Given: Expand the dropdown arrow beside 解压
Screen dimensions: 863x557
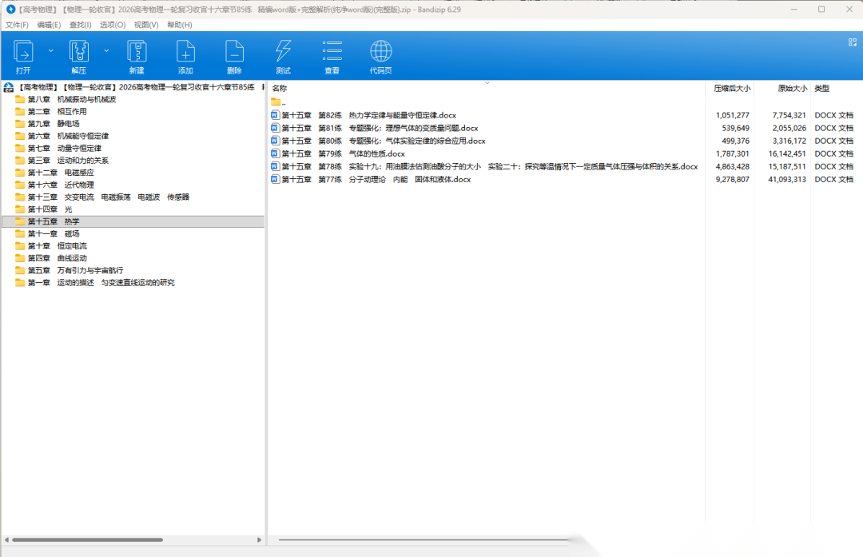Looking at the screenshot, I should 106,50.
